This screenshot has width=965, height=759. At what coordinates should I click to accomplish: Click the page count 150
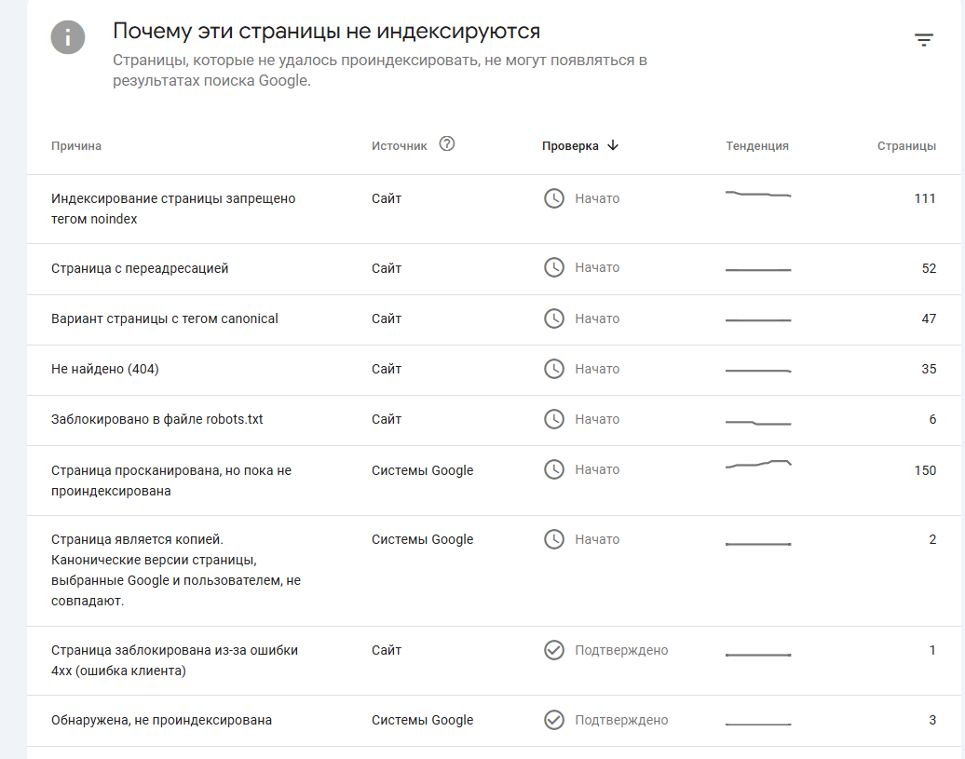pyautogui.click(x=925, y=470)
